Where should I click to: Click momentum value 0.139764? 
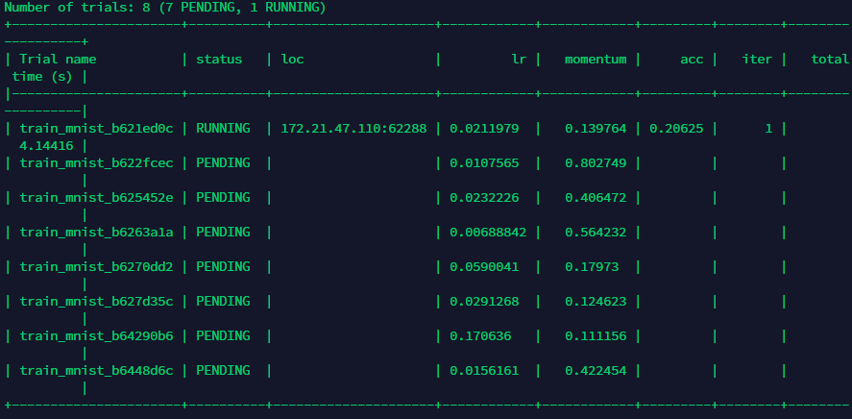pos(596,129)
